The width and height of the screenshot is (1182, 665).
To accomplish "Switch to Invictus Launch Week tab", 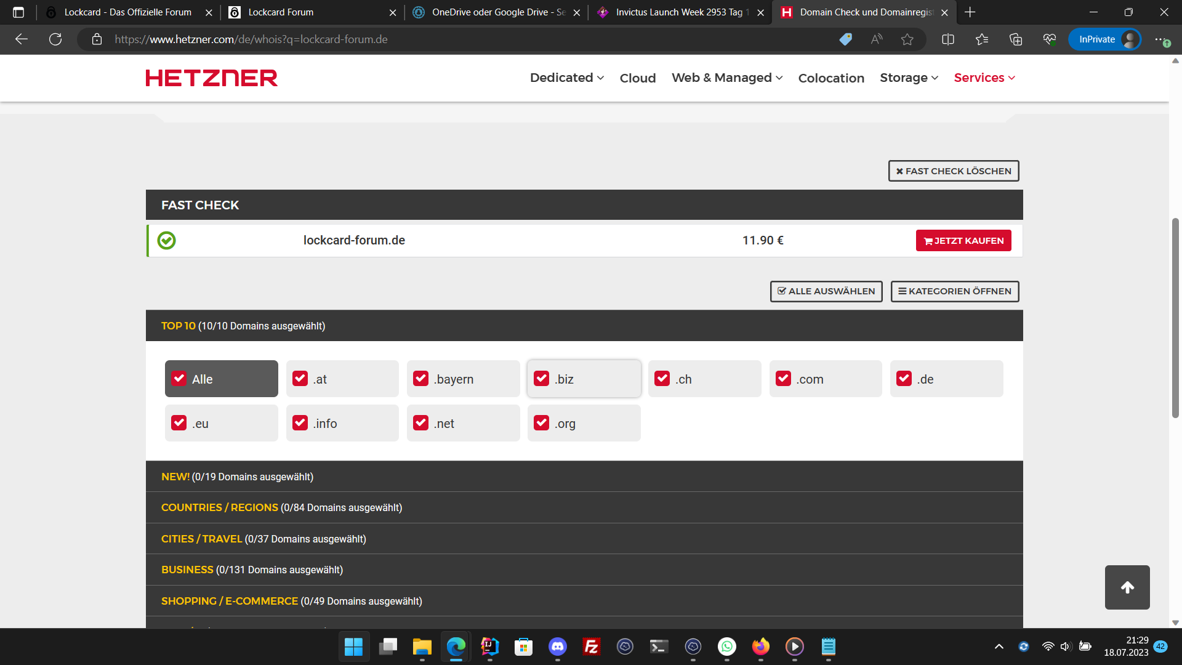I will [x=680, y=12].
